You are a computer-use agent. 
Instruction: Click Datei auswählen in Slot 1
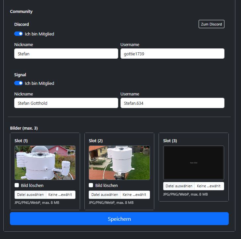[30, 195]
